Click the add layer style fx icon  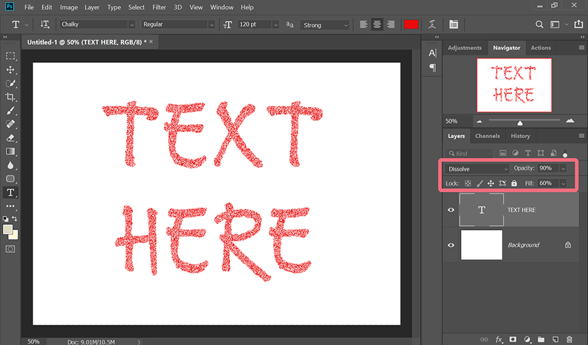(499, 339)
